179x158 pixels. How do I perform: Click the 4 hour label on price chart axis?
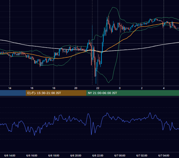164,88
